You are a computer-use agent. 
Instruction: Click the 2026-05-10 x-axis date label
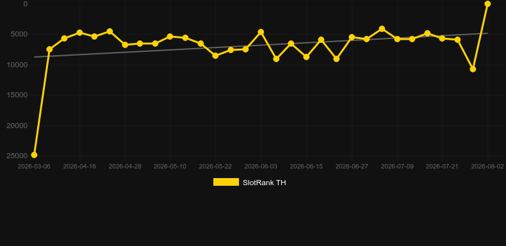tap(170, 167)
